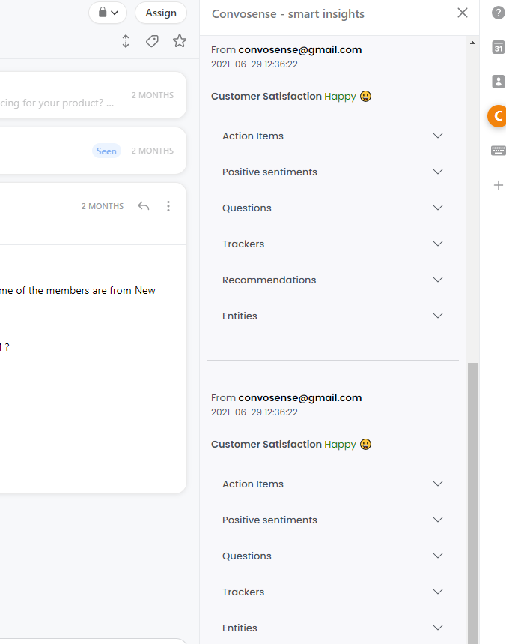Open the lock status dropdown

click(x=108, y=13)
